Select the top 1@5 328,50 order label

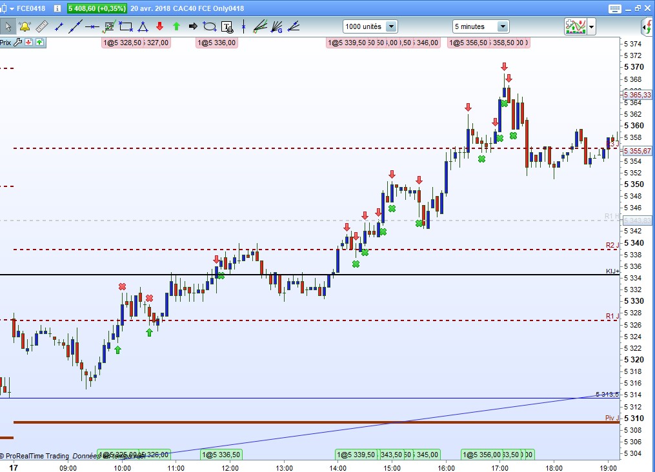(123, 43)
